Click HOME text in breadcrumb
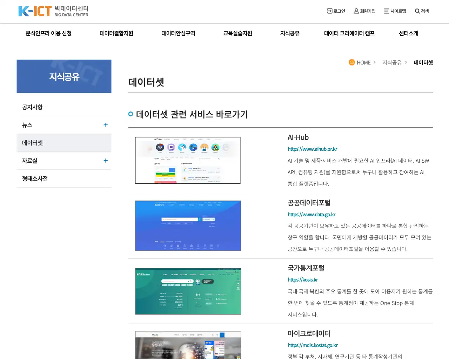449x359 pixels. pos(363,62)
